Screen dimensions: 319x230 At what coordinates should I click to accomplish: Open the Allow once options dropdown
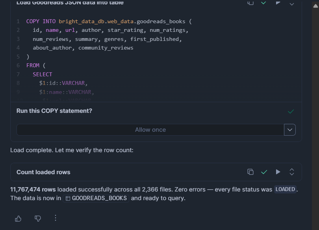[290, 130]
